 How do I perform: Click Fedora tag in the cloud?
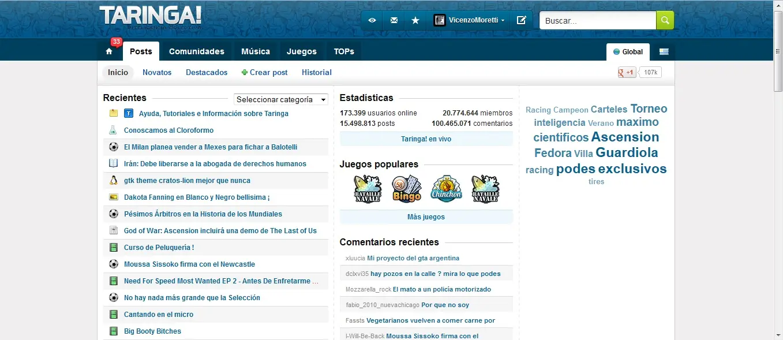pos(553,153)
